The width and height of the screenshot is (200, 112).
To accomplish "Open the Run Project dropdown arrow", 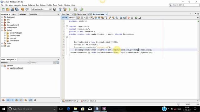I will pyautogui.click(x=72, y=9).
